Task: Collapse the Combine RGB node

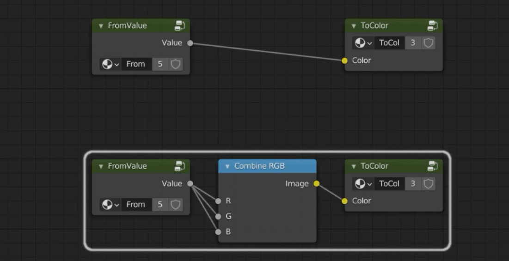Action: [227, 166]
